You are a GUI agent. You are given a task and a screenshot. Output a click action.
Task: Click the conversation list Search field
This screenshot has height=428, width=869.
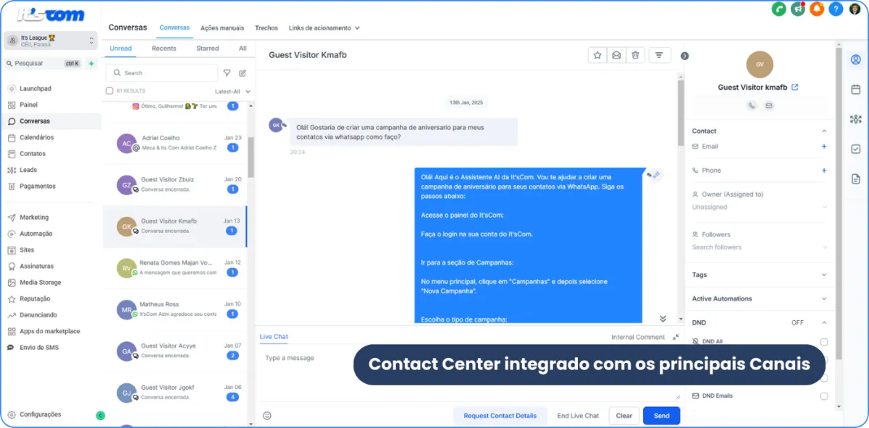(x=161, y=73)
